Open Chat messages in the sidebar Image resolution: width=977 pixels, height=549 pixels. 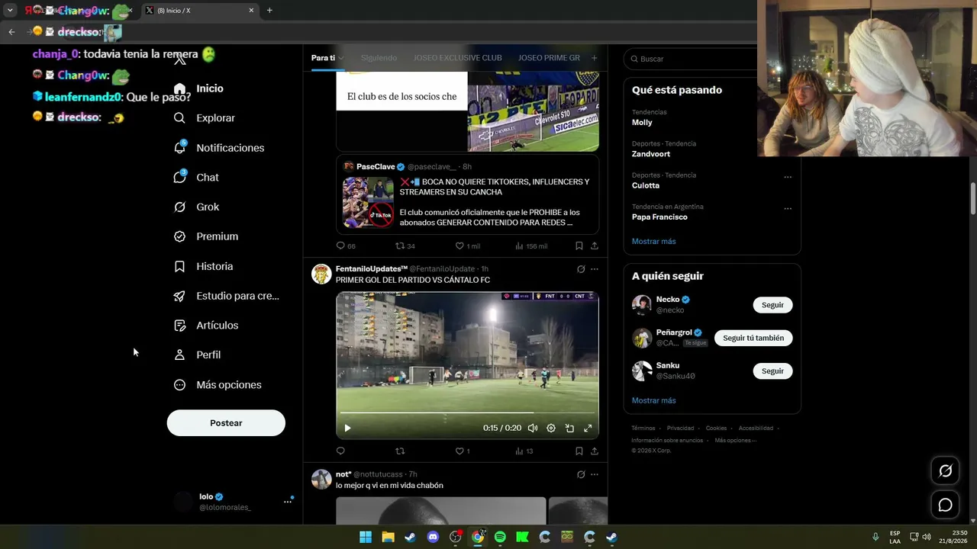click(x=196, y=177)
